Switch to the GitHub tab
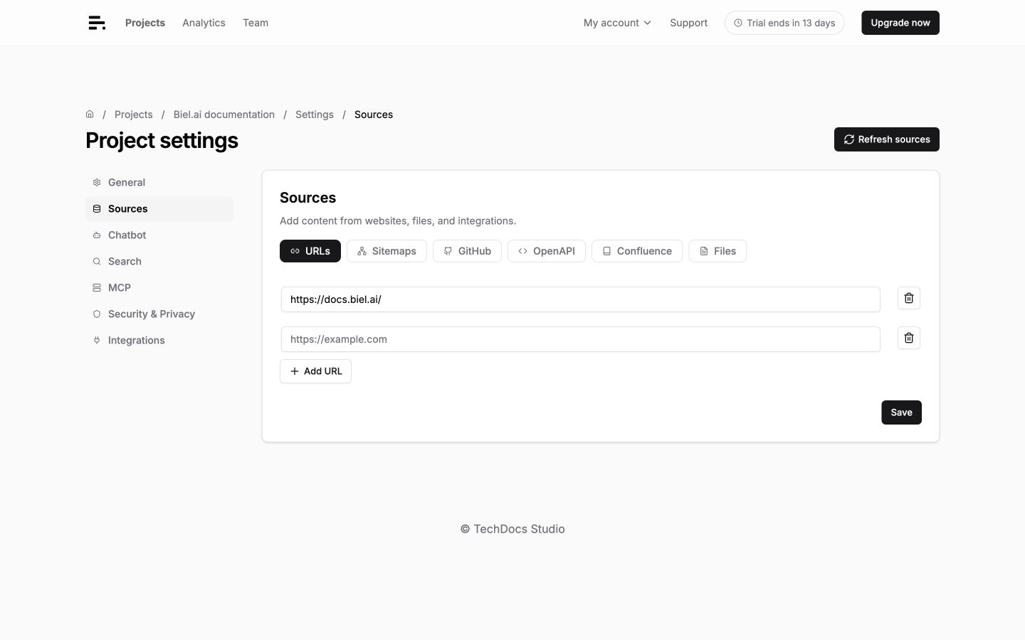Screen dimensions: 1025x640 (x=467, y=251)
